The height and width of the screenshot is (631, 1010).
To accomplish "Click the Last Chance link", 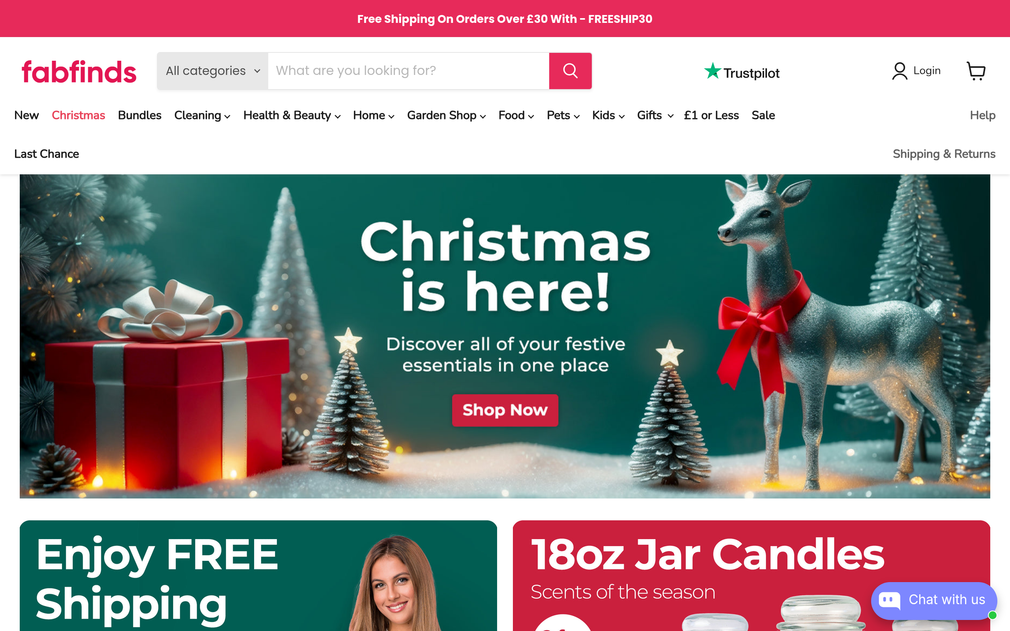I will tap(46, 154).
